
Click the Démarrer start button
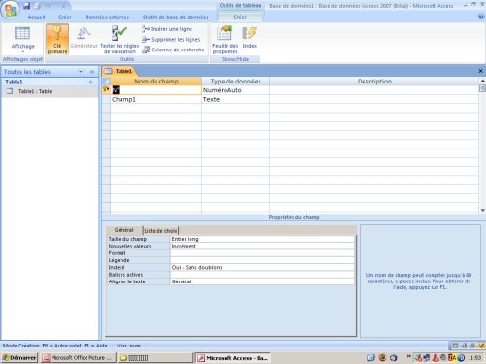pos(19,358)
